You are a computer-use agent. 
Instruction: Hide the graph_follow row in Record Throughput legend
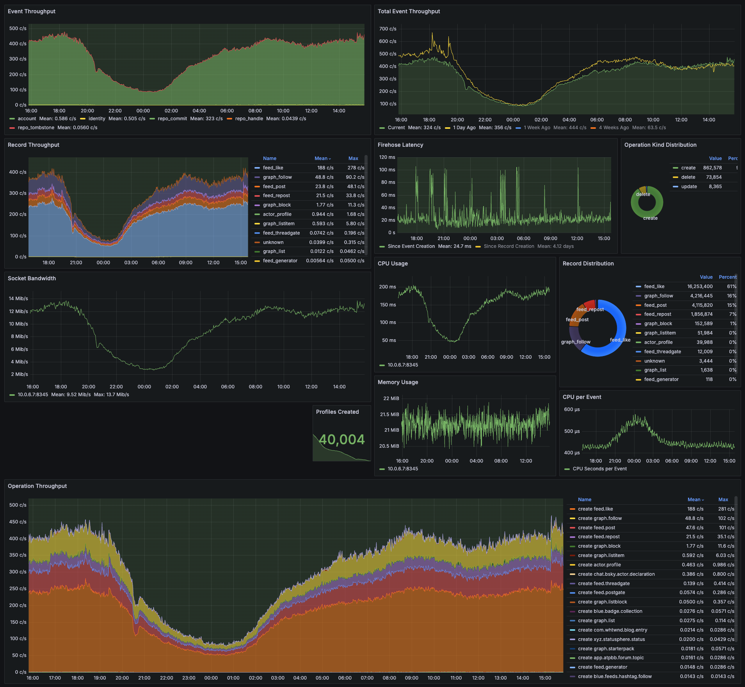point(277,177)
